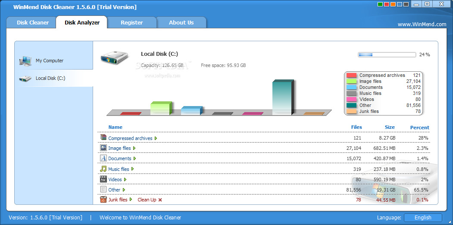The height and width of the screenshot is (225, 453).
Task: Open the Documents link
Action: click(120, 158)
